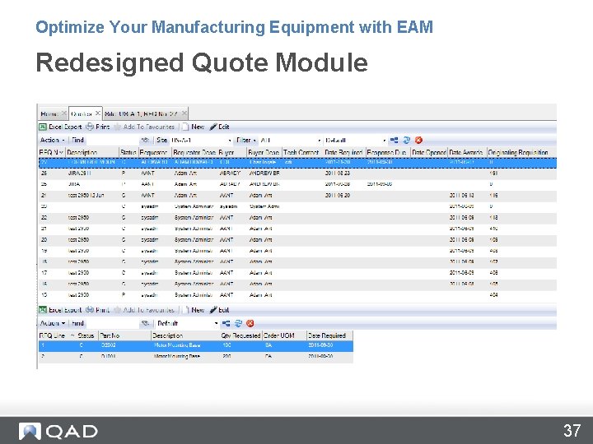This screenshot has height=444, width=593.
Task: Click refresh icon in RFQ Line filter bar
Action: (238, 324)
